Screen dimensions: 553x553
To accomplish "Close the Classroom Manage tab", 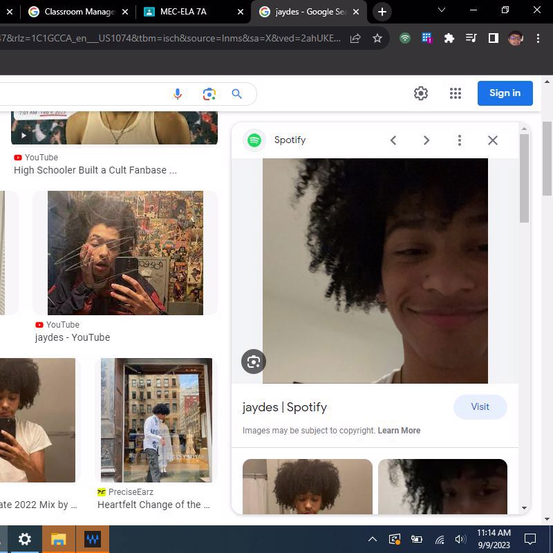I will pyautogui.click(x=125, y=12).
